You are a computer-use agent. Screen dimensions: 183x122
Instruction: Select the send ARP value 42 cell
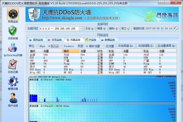pos(161,67)
